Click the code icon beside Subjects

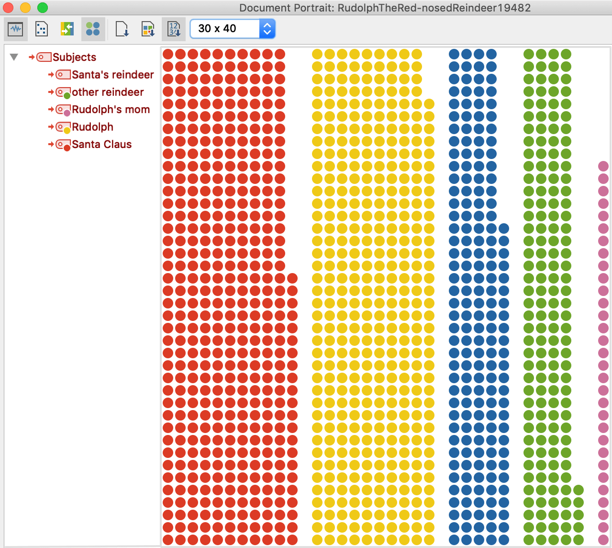(44, 57)
